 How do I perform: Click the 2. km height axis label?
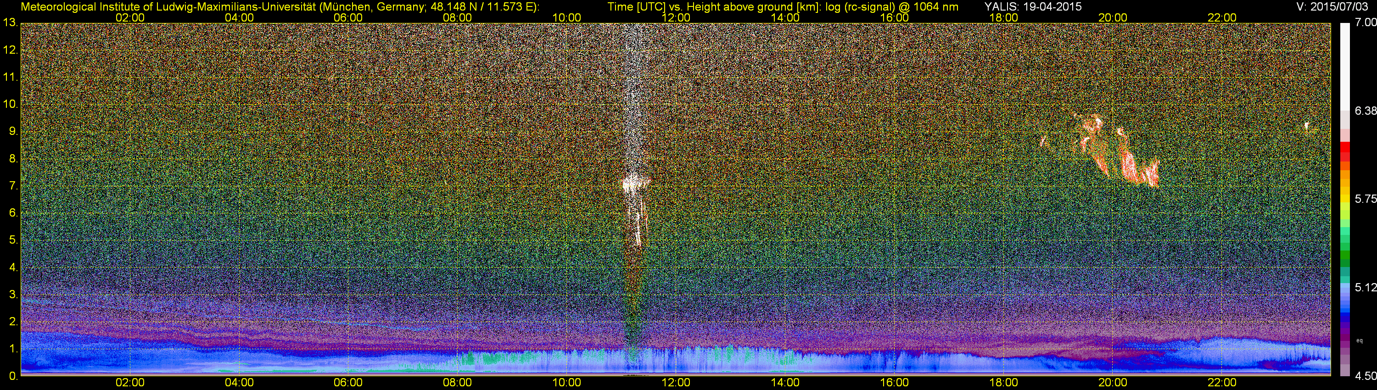[x=13, y=322]
